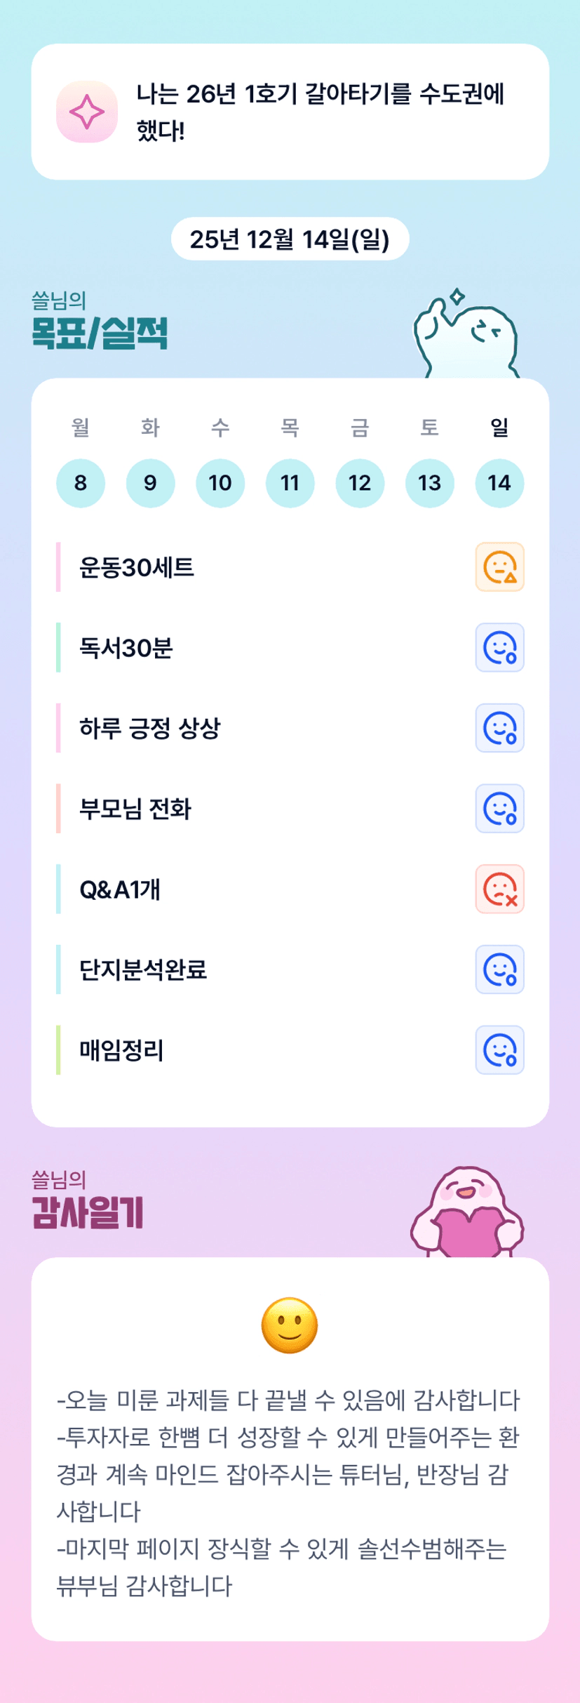Click the blue status face for 독서30분
Viewport: 580px width, 1703px height.
click(x=499, y=647)
